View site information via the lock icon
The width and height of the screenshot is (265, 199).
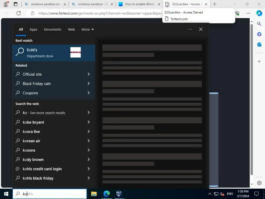[x=33, y=13]
